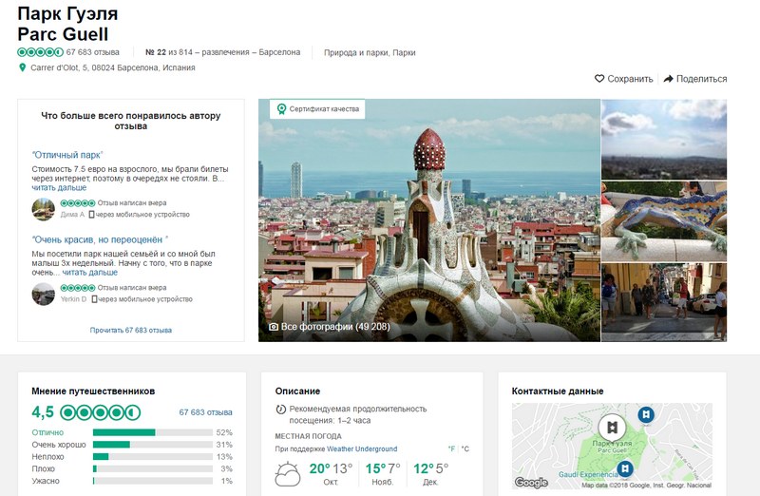Click the blue map marker near Gaudí Experiència
The image size is (760, 496).
coord(624,467)
